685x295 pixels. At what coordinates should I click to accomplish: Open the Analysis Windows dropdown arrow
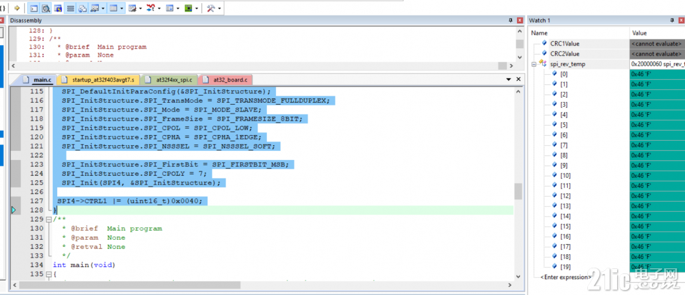(159, 8)
